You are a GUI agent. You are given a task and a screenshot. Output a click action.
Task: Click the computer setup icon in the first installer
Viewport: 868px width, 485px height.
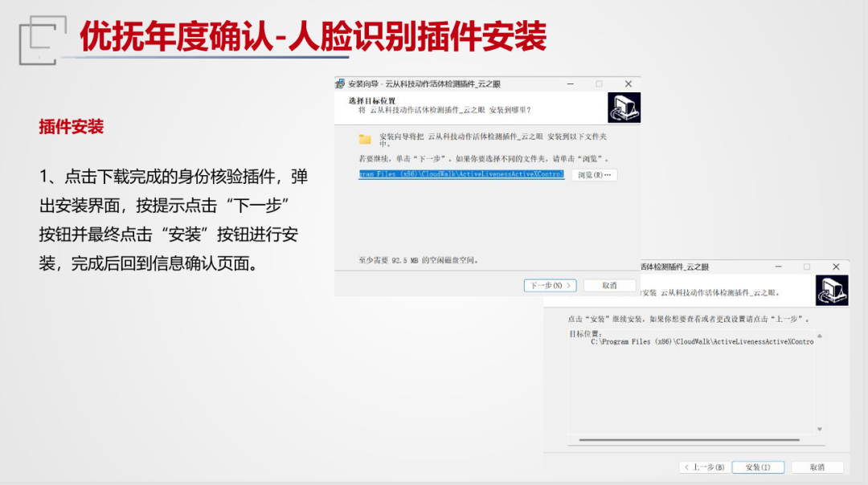[x=624, y=108]
